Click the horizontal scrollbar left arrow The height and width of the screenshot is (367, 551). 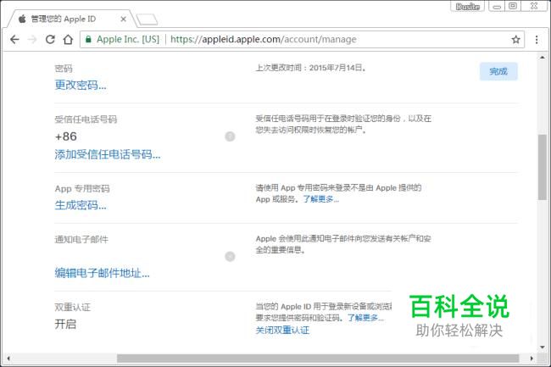coord(8,359)
